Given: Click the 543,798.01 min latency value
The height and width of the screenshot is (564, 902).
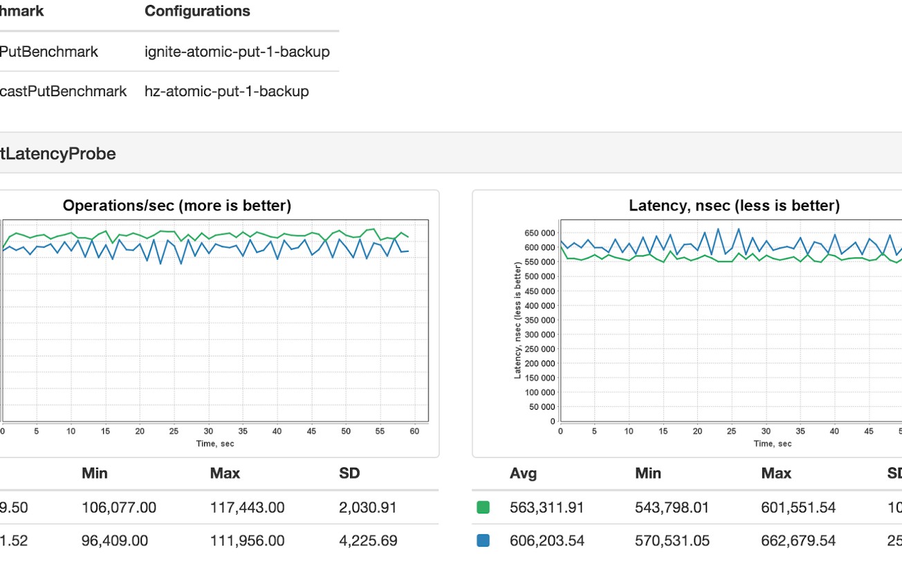Looking at the screenshot, I should point(672,508).
